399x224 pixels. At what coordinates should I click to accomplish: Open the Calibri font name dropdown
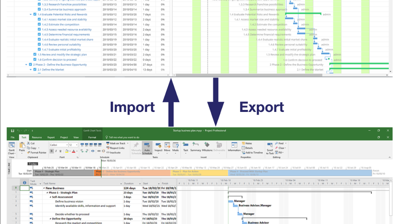pyautogui.click(x=67, y=145)
